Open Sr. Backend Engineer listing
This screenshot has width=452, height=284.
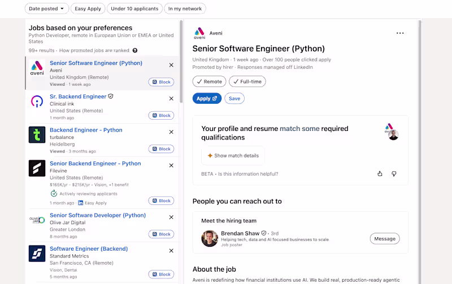pos(78,97)
